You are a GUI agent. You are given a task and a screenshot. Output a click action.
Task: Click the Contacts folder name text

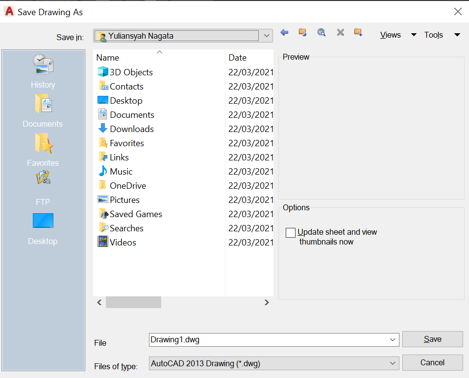click(126, 87)
